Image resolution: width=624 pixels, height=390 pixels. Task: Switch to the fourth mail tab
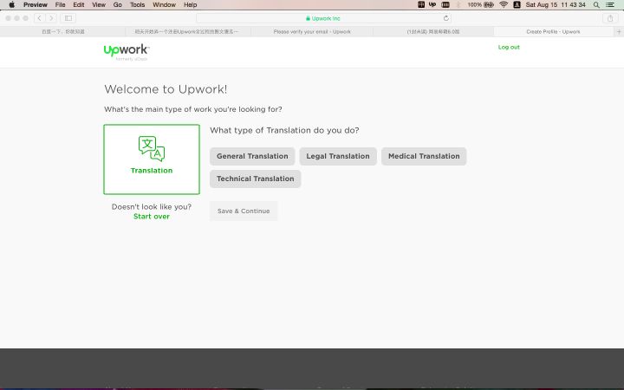point(433,31)
